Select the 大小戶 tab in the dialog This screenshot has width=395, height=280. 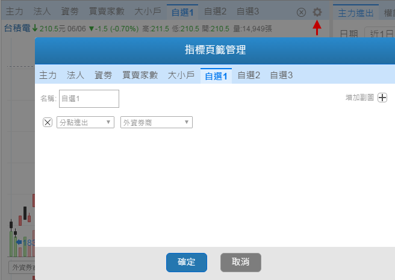tap(181, 75)
